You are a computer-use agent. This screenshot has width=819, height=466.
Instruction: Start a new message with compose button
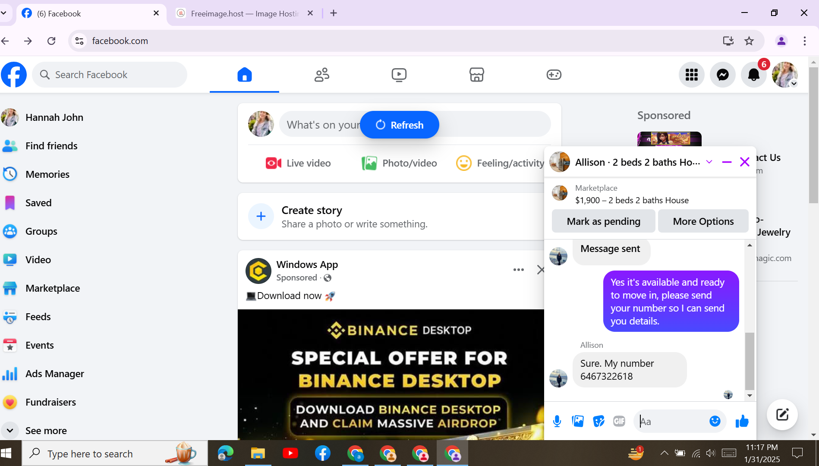point(782,415)
